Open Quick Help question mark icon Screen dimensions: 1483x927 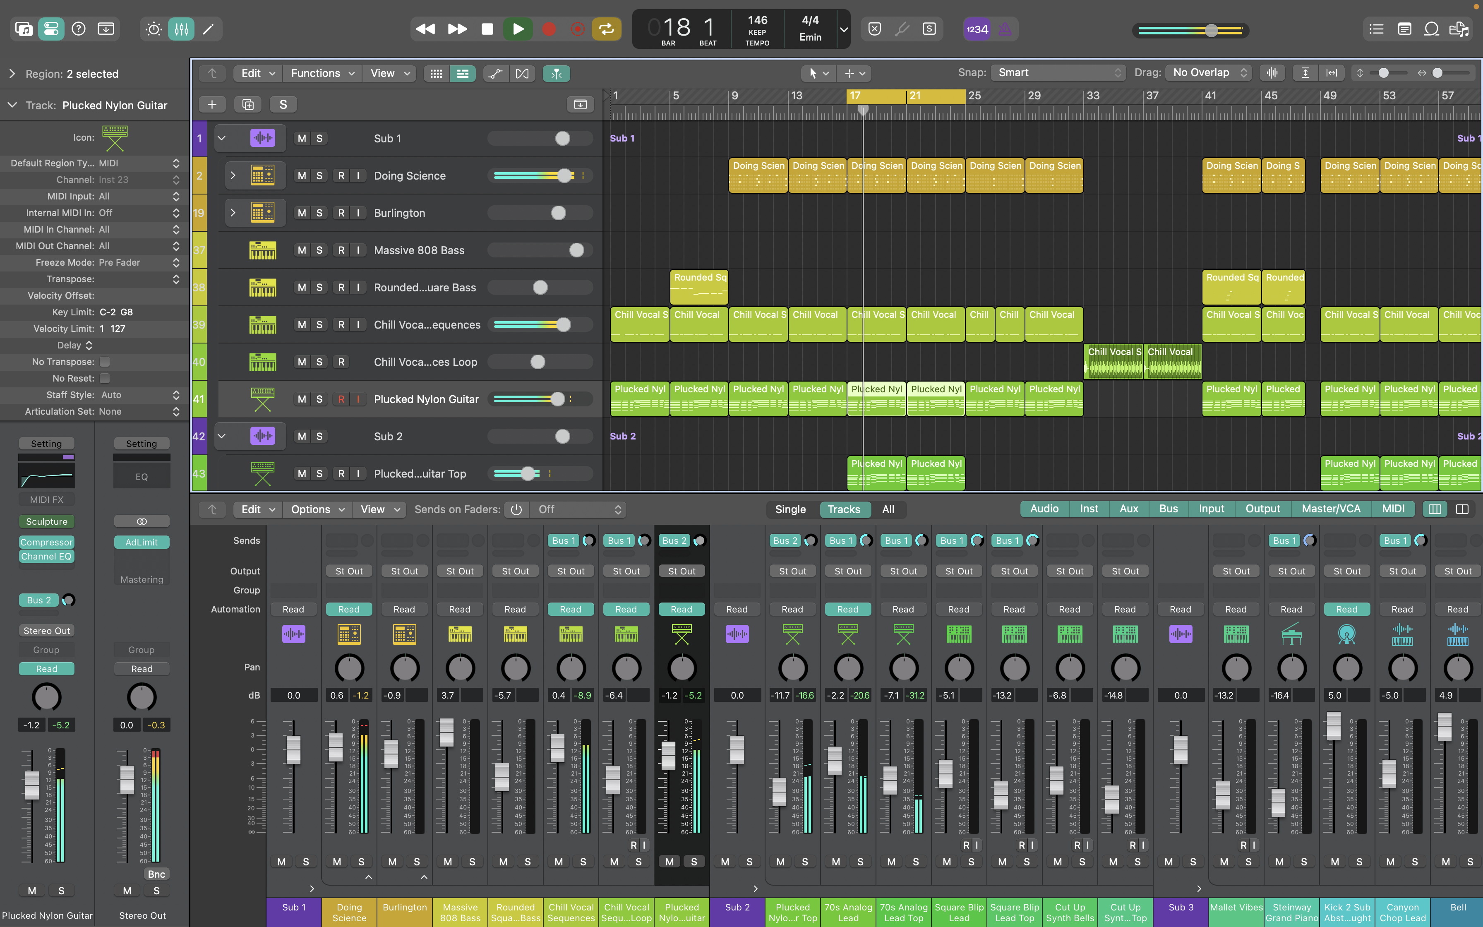tap(79, 29)
